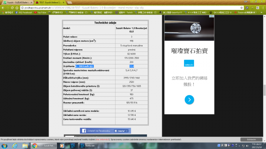Click the ad next-arrow round button

coord(189,100)
